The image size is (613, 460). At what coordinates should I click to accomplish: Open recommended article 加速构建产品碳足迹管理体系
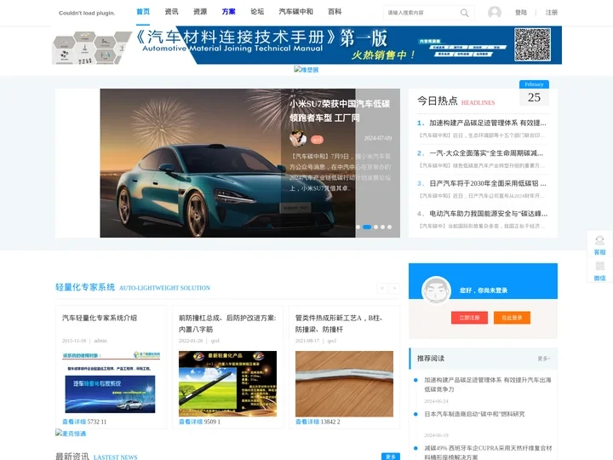[x=488, y=384]
